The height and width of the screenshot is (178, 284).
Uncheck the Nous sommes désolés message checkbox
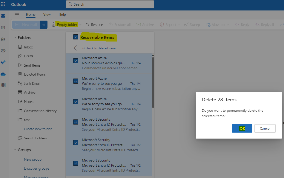pyautogui.click(x=76, y=61)
